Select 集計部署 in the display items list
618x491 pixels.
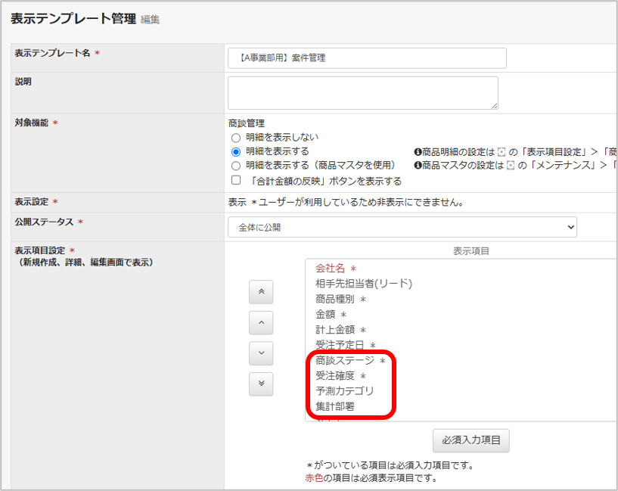pyautogui.click(x=335, y=406)
